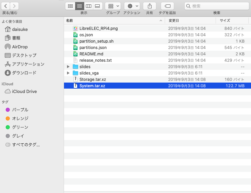Image resolution: width=251 pixels, height=193 pixels.
Task: Switch to column view
Action: 89,6
